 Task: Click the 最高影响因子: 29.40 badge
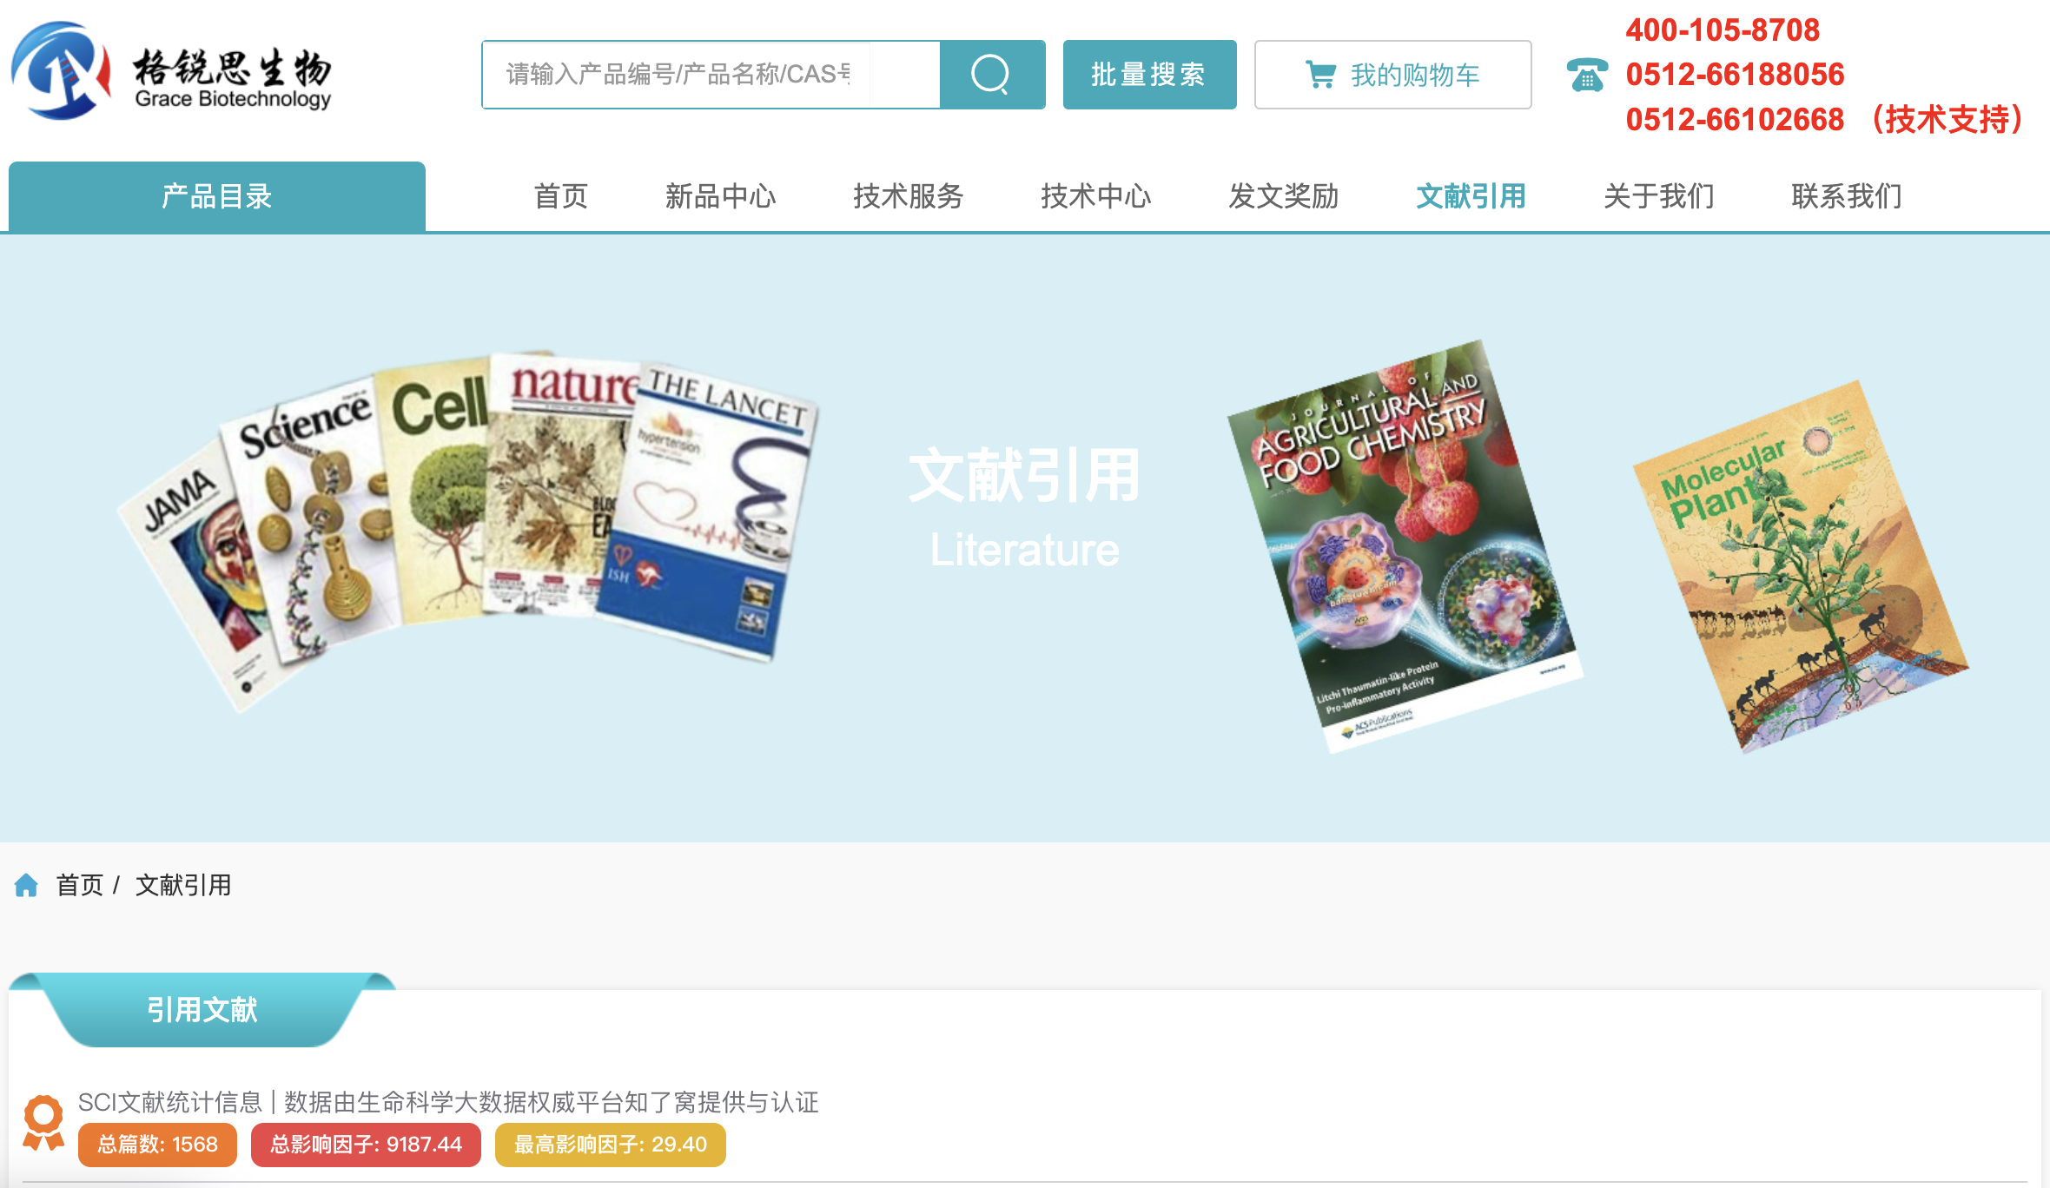click(611, 1145)
